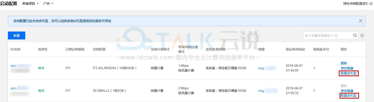Open the 所有项目 project dropdown
The image size is (374, 102).
coord(31,4)
